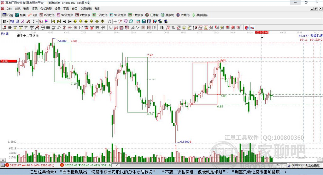Click the blue infinity loop icon
This screenshot has height=175, width=323.
(252, 28)
